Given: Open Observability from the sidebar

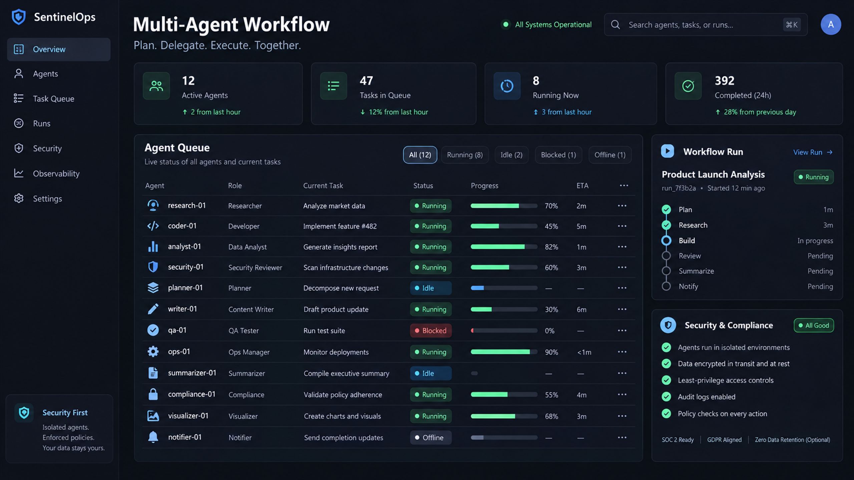Looking at the screenshot, I should 59,173.
